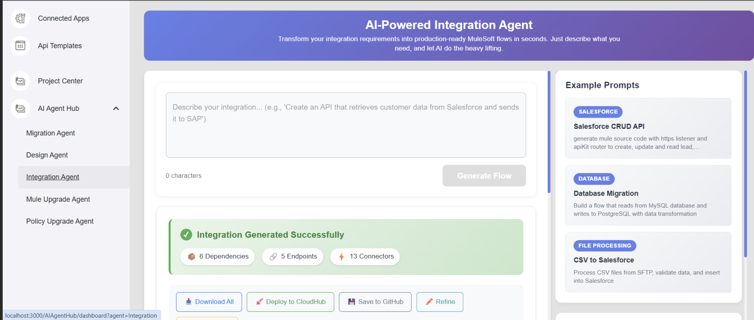Open the Migration Agent menu item
Screen dimensions: 754x320
pos(50,133)
